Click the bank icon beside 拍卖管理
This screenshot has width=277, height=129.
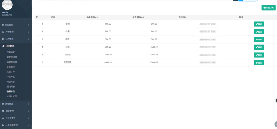pyautogui.click(x=3, y=111)
